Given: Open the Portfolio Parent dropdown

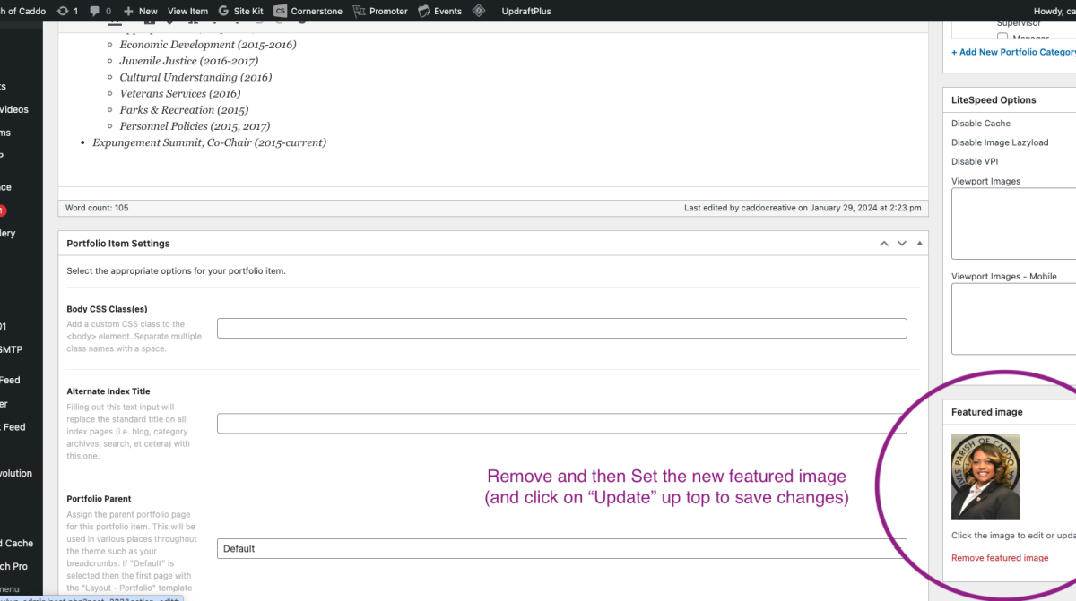Looking at the screenshot, I should point(561,548).
